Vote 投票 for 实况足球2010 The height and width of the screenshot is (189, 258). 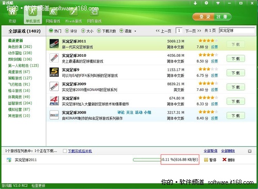click(x=215, y=61)
